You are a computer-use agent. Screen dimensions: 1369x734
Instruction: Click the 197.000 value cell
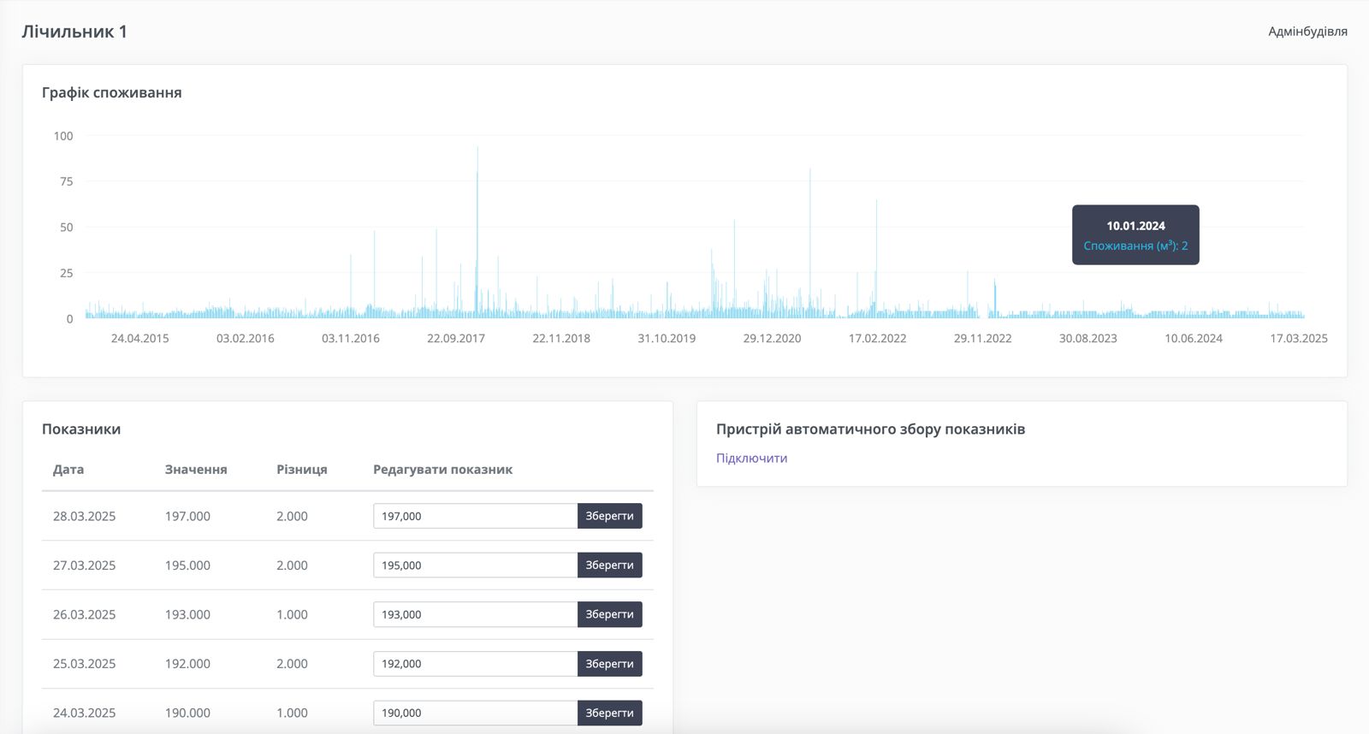pos(187,516)
